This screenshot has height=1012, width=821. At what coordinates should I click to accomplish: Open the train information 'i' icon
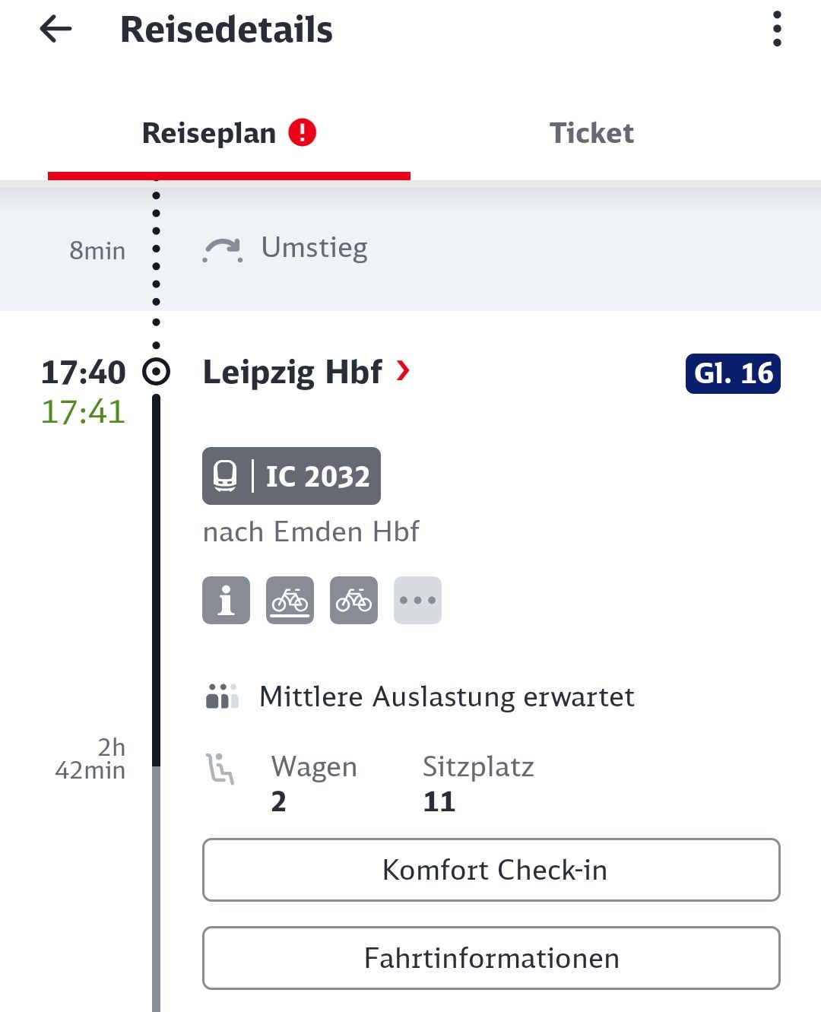[x=226, y=600]
